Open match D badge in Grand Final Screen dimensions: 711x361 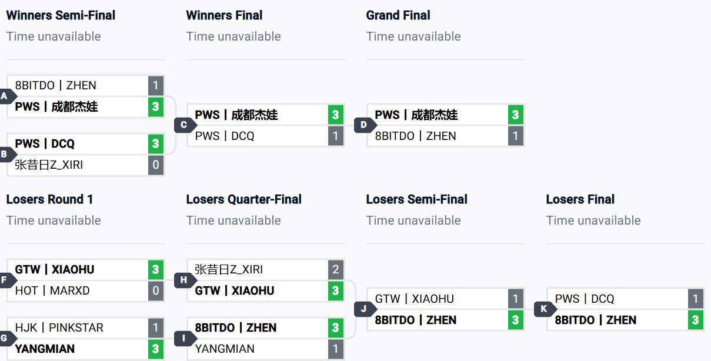[365, 125]
